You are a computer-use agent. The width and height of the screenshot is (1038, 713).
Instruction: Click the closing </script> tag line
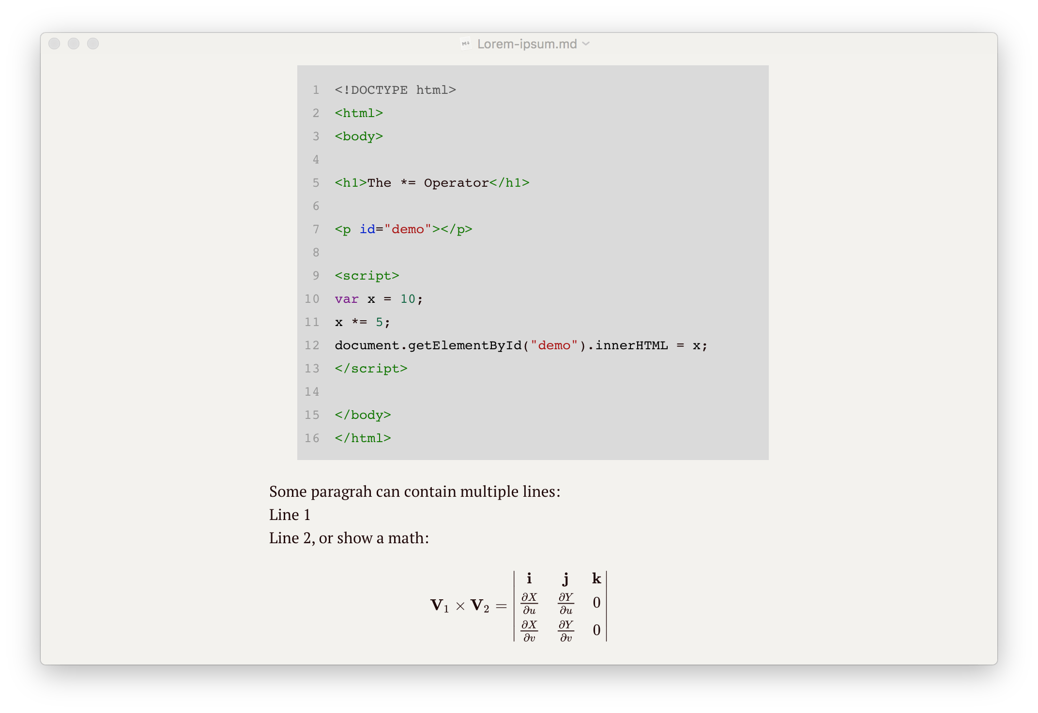point(371,369)
